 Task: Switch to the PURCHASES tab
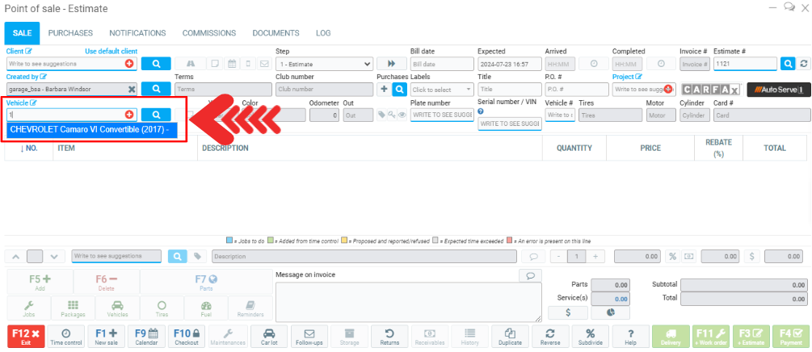70,33
